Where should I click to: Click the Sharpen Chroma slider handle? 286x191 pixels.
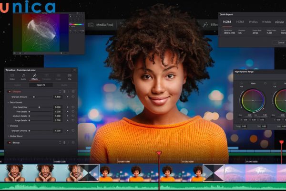[x=29, y=131]
